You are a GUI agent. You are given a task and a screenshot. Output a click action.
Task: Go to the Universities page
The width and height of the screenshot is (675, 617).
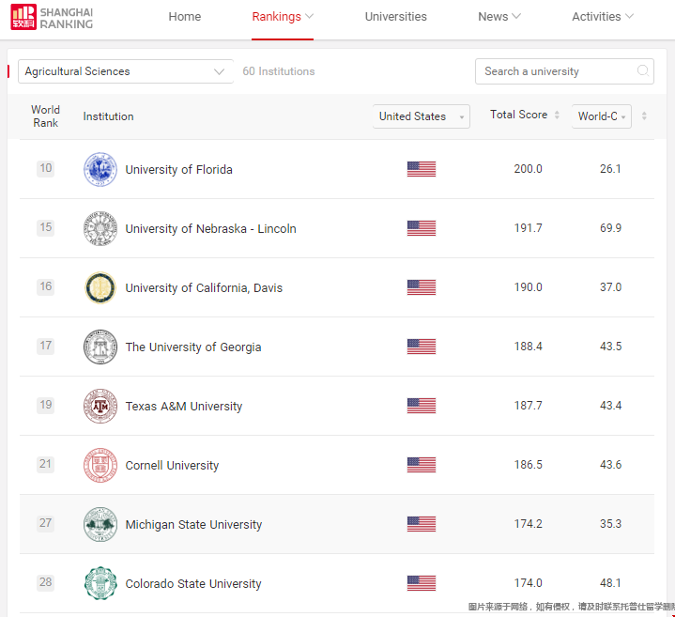395,16
